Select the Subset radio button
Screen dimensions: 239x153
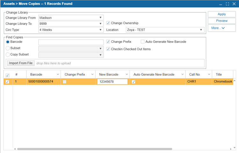click(x=8, y=48)
